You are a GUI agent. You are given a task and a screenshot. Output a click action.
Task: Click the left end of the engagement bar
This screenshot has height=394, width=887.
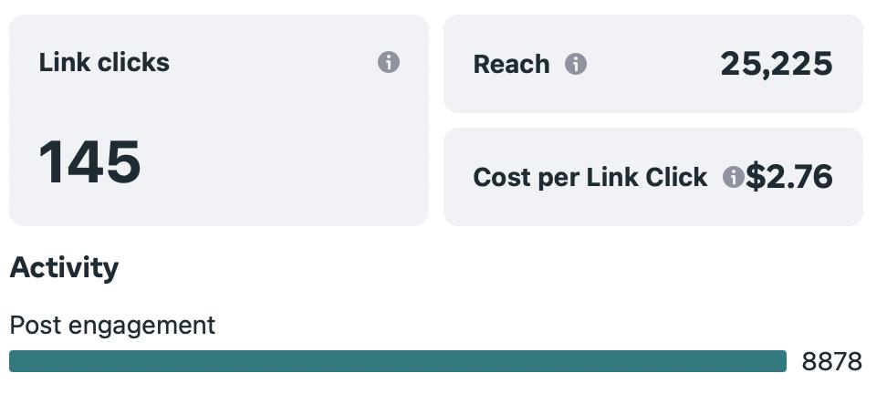[x=16, y=361]
